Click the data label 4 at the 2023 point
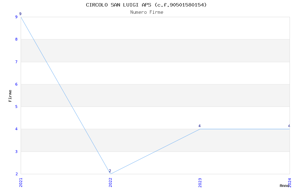 point(199,126)
